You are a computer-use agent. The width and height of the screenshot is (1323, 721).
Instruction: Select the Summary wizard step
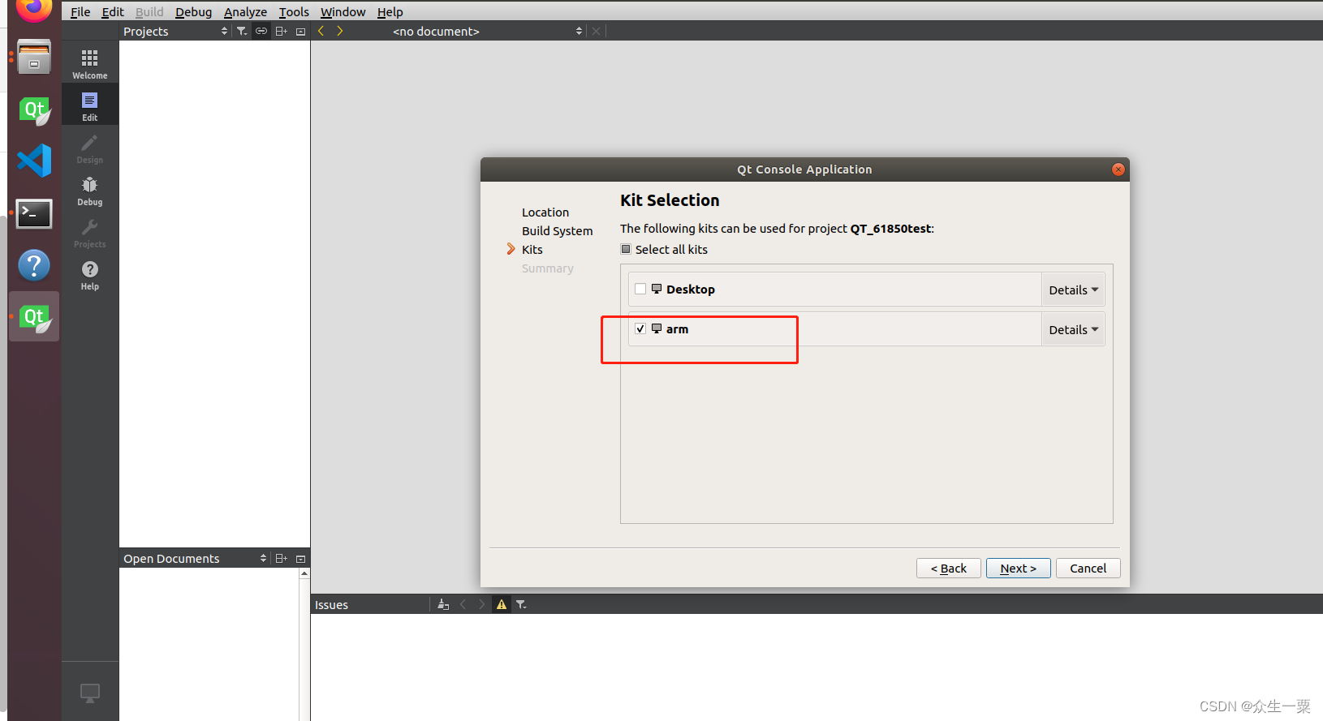548,268
